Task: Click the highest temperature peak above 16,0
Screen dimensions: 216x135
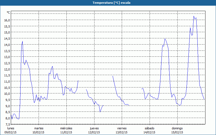Action: 194,16
